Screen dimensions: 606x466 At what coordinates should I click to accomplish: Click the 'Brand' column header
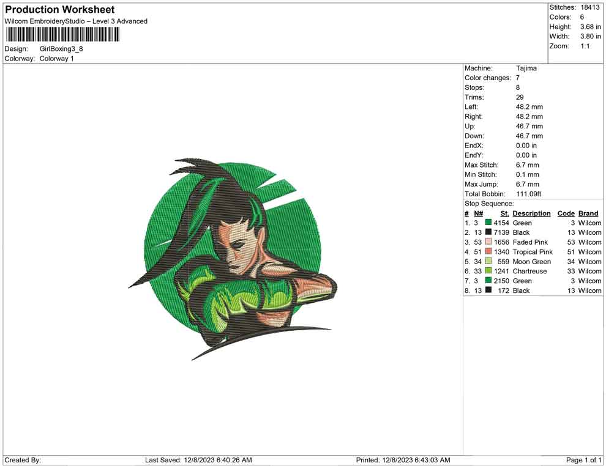coord(588,213)
